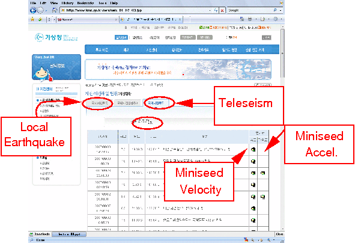Viewport: 355px width, 243px height.
Task: Focus the Google search input field
Action: tap(250, 10)
